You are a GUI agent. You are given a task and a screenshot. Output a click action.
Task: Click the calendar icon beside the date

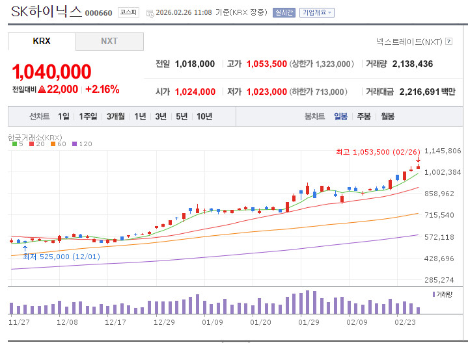(x=150, y=13)
